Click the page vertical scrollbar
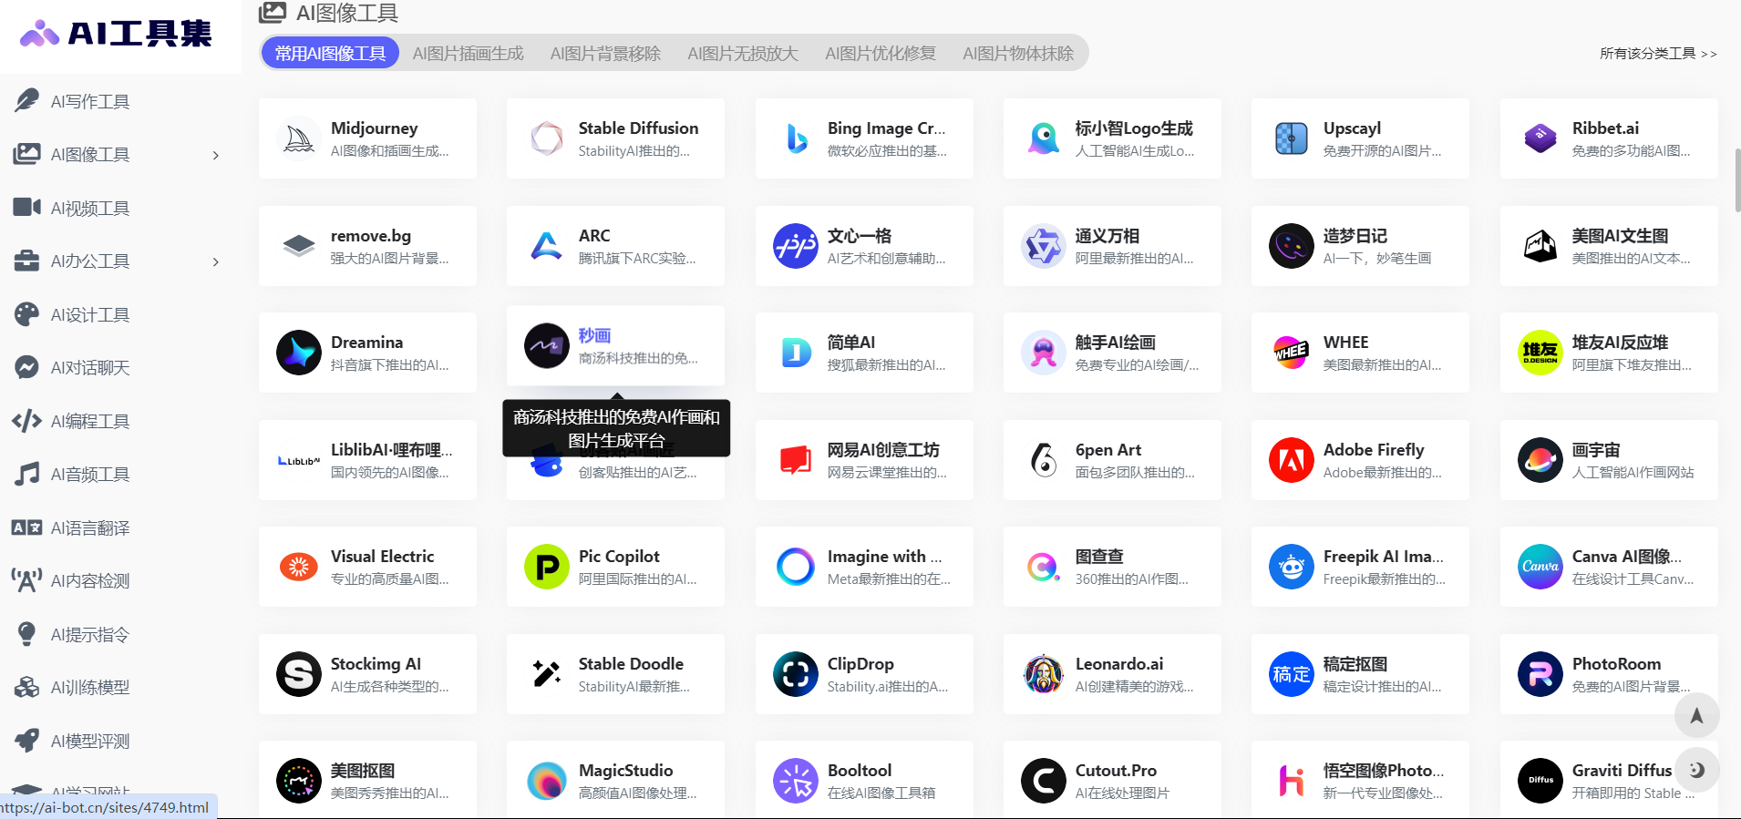The height and width of the screenshot is (819, 1741). [x=1737, y=180]
